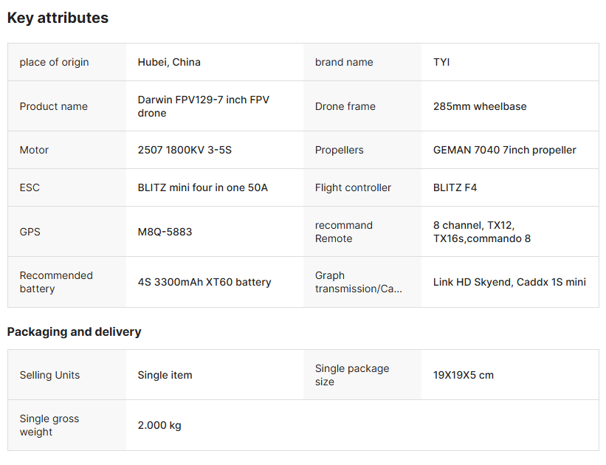Click the place of origin label
Viewport: 606px width, 465px height.
coord(54,62)
